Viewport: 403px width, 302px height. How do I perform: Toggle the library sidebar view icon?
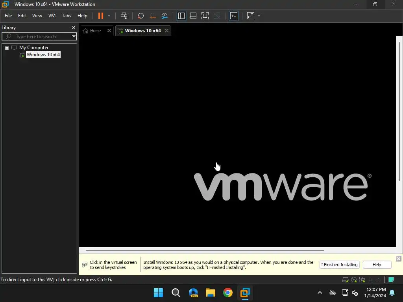[x=181, y=16]
